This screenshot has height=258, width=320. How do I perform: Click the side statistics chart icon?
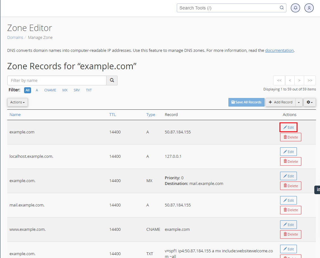(x=317, y=189)
